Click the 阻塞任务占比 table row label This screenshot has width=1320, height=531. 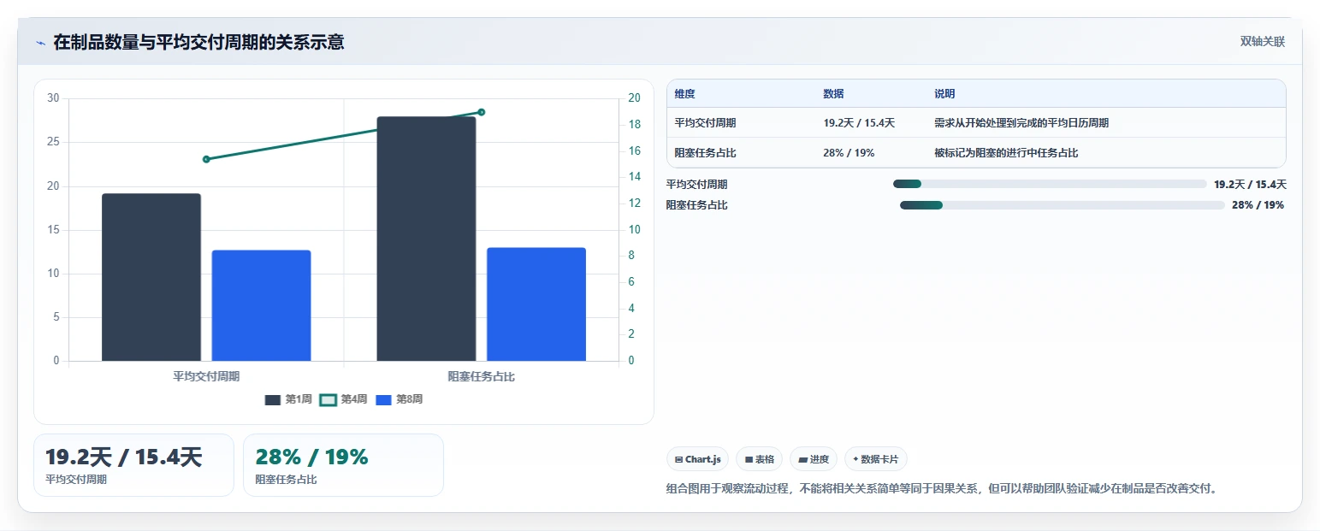[705, 153]
